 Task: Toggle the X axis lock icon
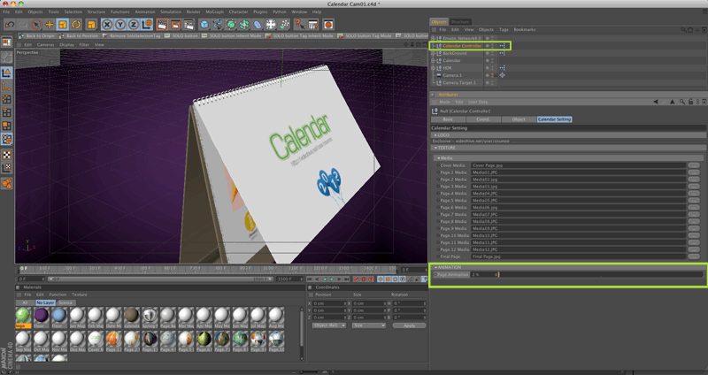107,24
